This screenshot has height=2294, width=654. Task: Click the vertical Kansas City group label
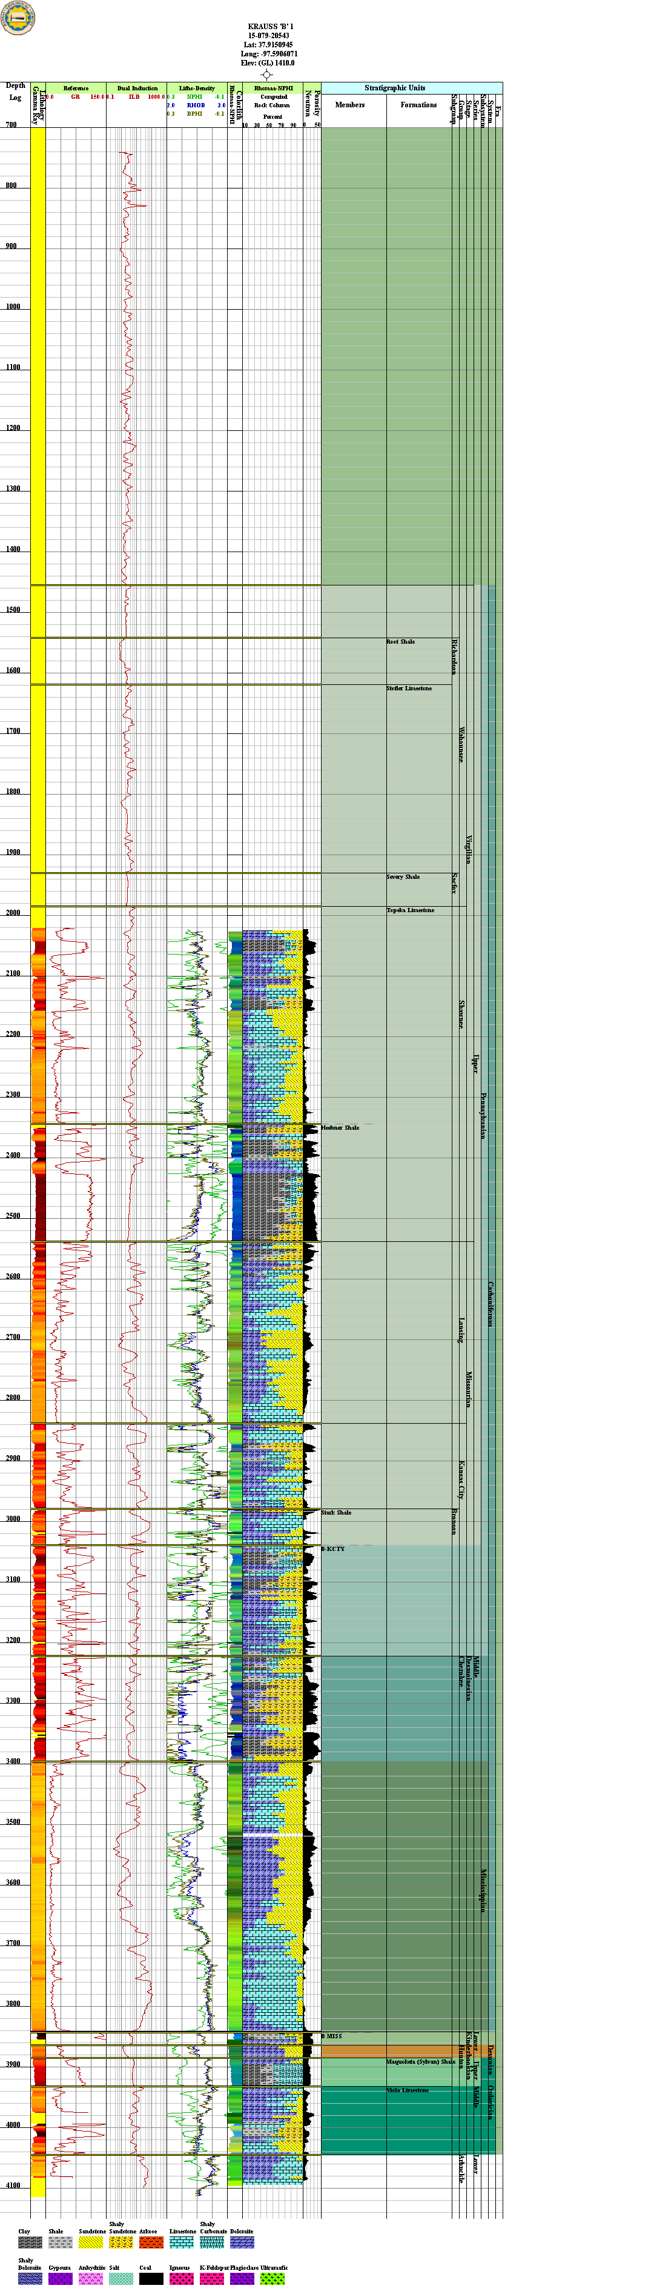tap(461, 1479)
